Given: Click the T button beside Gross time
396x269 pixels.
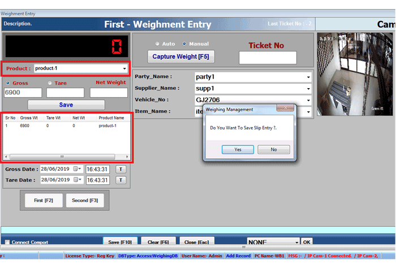Looking at the screenshot, I should pos(120,169).
